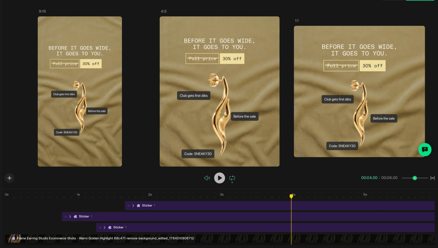Select 'Before the sale' tag in 4:5 preview

point(245,116)
